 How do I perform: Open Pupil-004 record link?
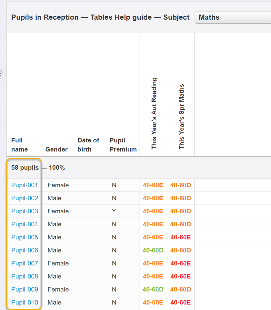click(x=25, y=225)
